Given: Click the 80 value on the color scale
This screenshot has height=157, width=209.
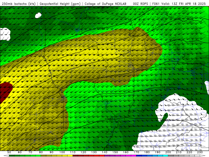Looking at the screenshot, I should pyautogui.click(x=41, y=152).
